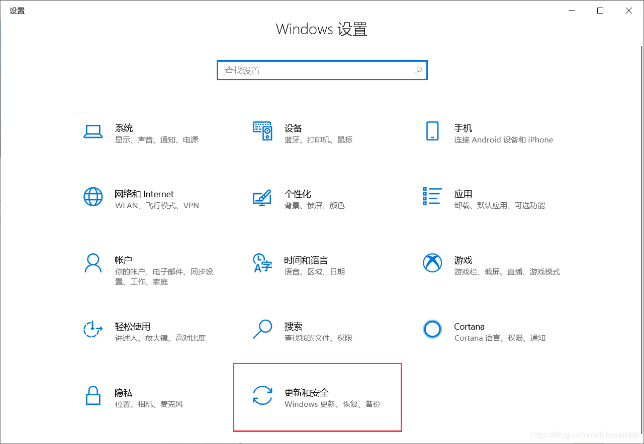Open the 轻松使用 dashed clock icon
Viewport: 644px width, 444px height.
93,329
